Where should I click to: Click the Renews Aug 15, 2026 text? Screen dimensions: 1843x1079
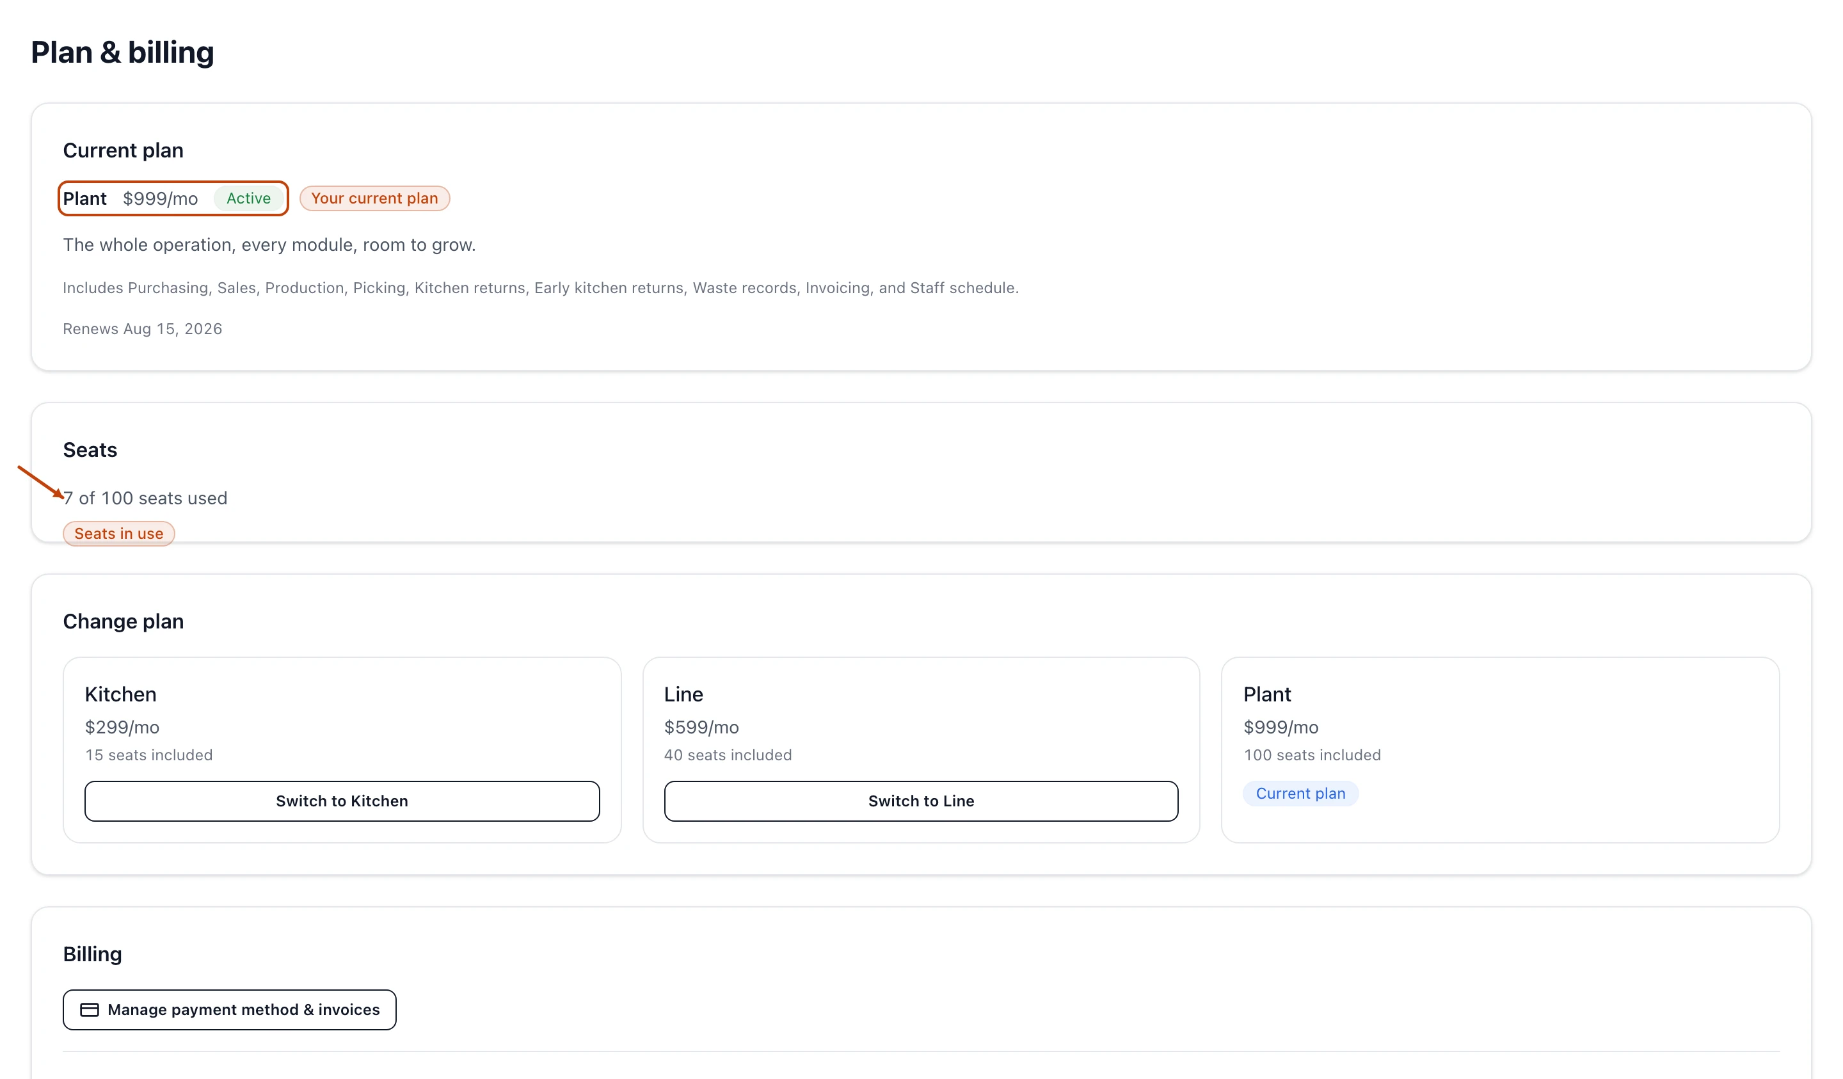143,328
